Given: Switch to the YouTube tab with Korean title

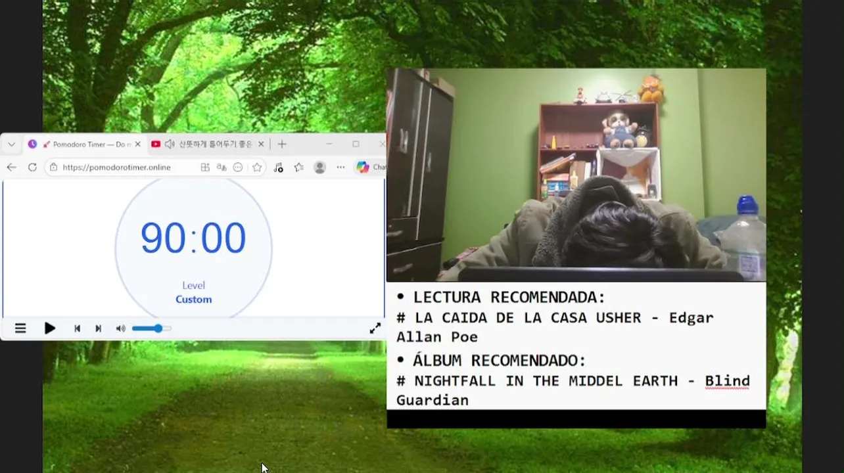Looking at the screenshot, I should pyautogui.click(x=208, y=144).
